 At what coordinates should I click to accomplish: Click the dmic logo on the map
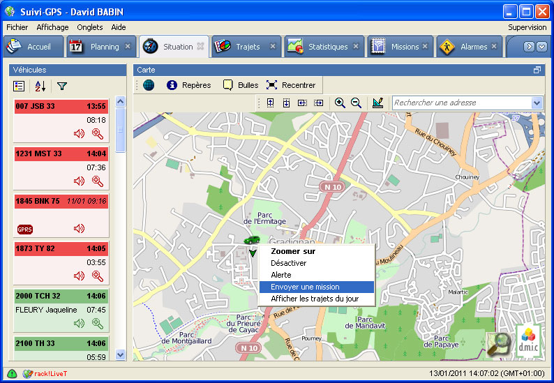pos(528,341)
